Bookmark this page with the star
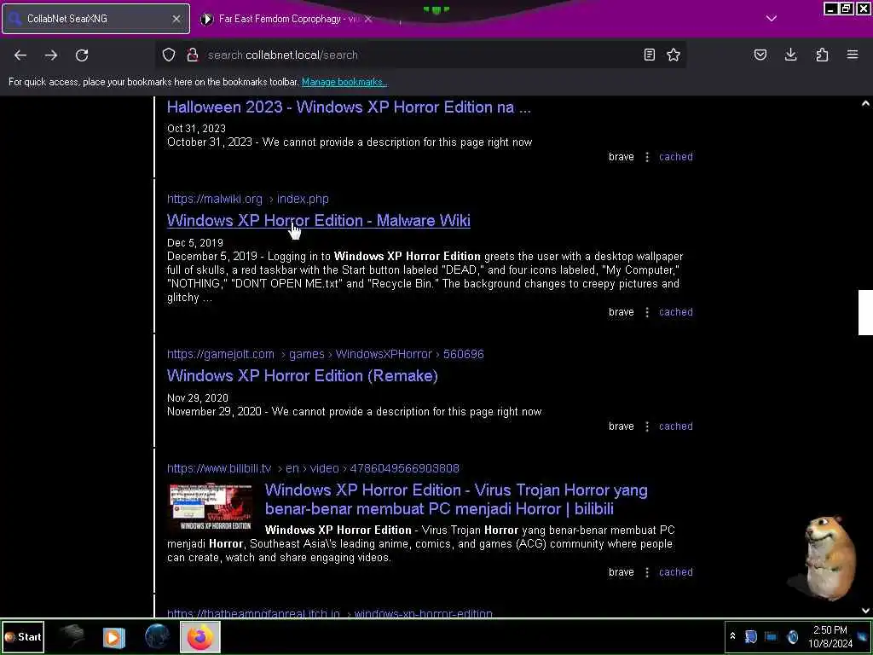 click(674, 55)
